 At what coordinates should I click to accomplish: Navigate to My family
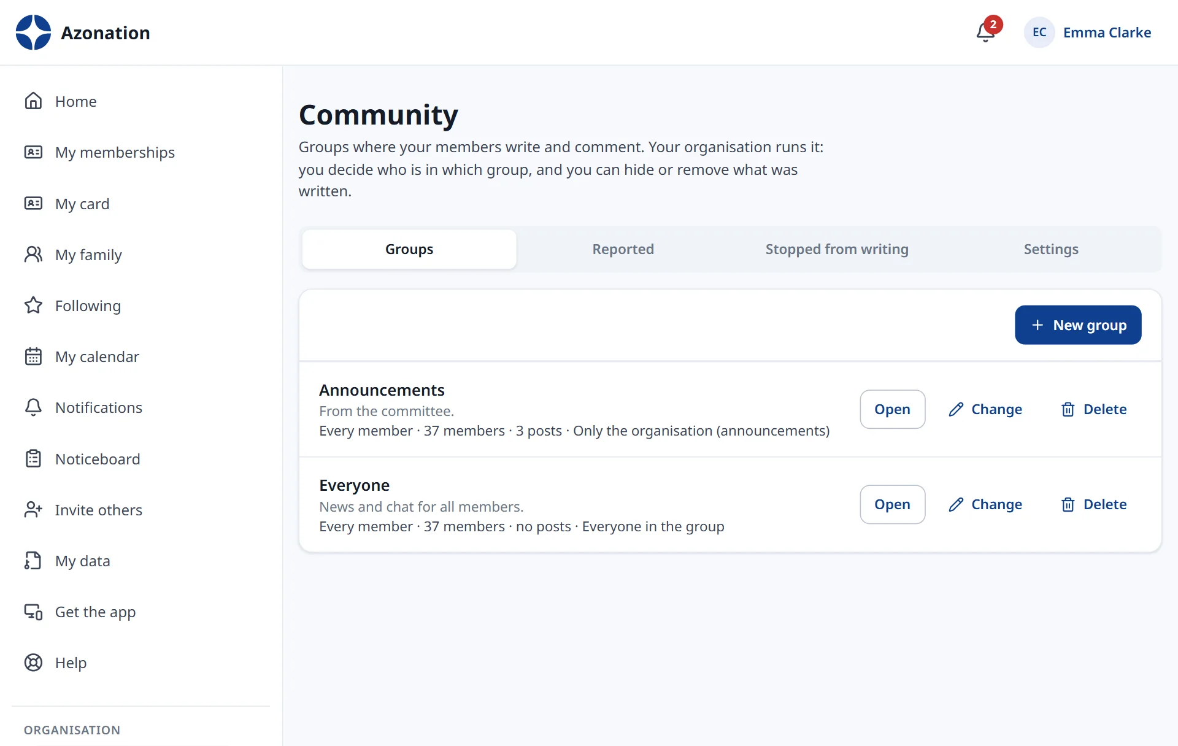pos(141,254)
